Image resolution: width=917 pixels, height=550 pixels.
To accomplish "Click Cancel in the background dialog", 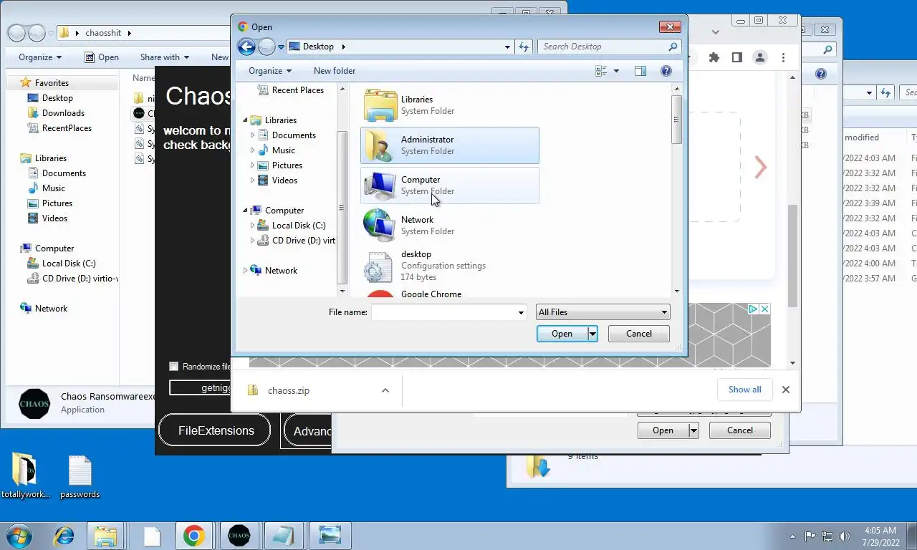I will 740,430.
